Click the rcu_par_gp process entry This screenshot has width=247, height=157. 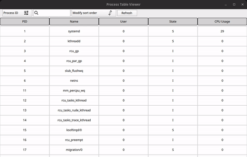(x=74, y=61)
